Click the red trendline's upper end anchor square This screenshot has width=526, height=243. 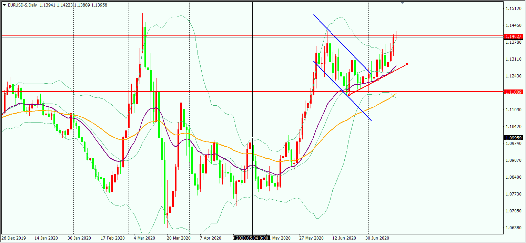(x=407, y=64)
